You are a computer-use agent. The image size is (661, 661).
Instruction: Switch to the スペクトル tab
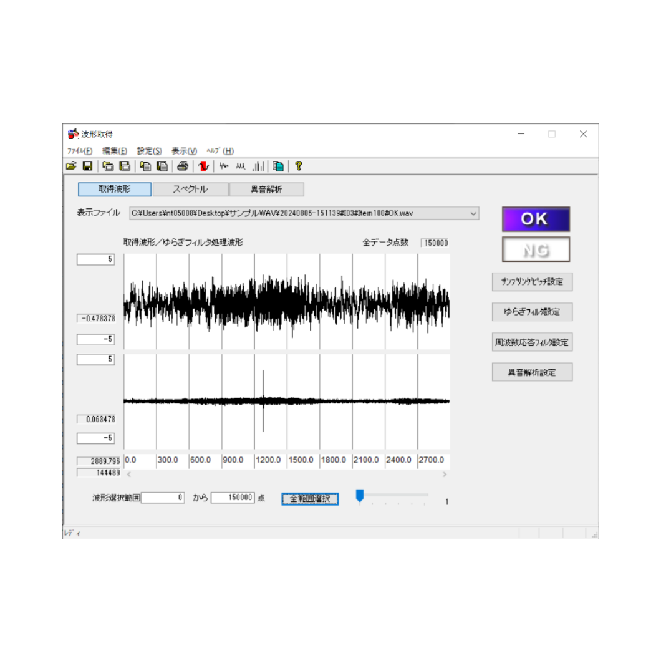pyautogui.click(x=190, y=189)
